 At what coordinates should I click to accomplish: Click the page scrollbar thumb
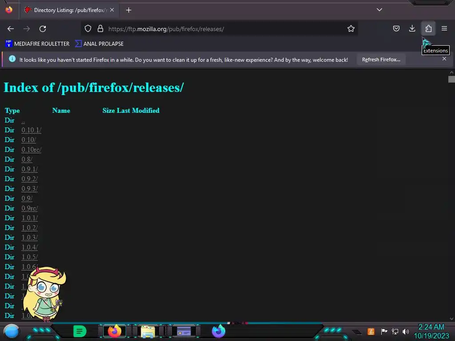(x=451, y=79)
